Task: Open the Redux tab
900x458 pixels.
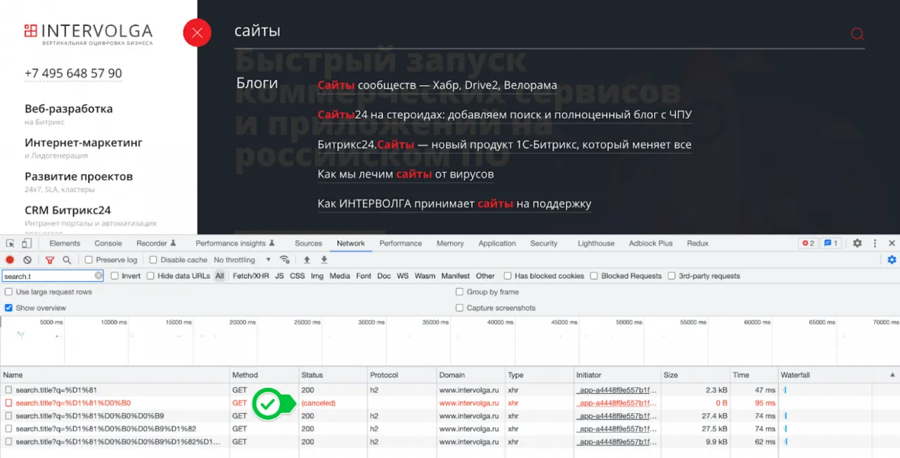Action: coord(697,243)
